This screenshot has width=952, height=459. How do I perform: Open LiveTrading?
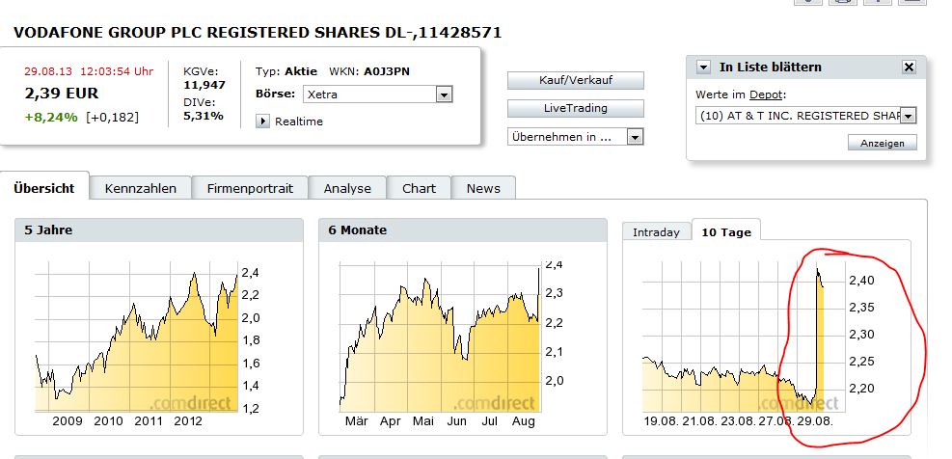click(x=576, y=108)
